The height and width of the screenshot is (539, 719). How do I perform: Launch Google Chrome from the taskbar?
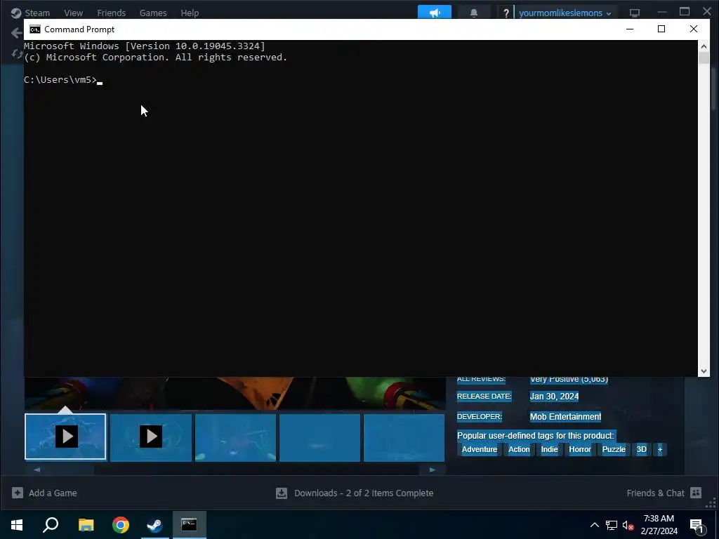(121, 525)
